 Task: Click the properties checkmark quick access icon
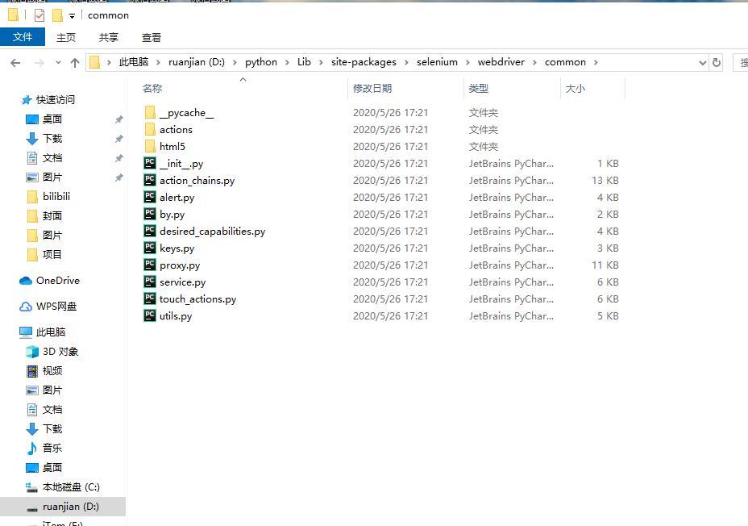[38, 15]
